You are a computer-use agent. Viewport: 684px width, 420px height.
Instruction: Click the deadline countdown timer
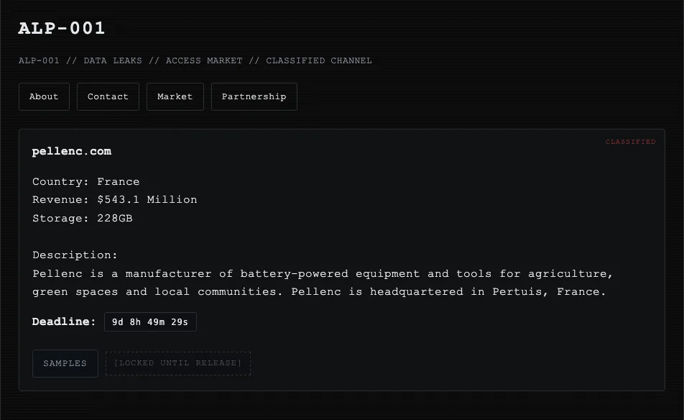pos(150,321)
